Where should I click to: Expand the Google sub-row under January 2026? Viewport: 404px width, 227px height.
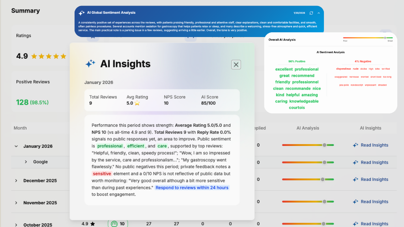pos(25,162)
